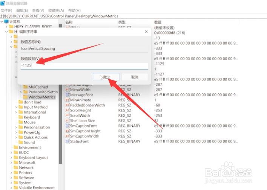Click the SmCaptionFont binary value icon

pyautogui.click(x=68, y=126)
